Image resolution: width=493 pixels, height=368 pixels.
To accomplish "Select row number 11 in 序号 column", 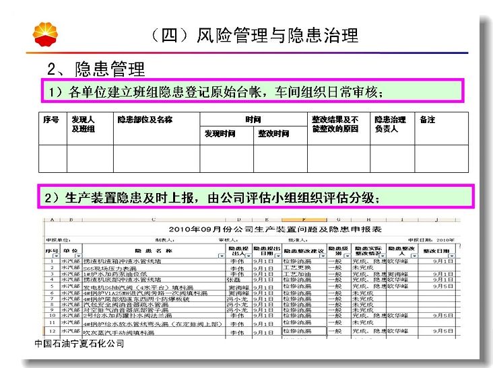I will [52, 322].
